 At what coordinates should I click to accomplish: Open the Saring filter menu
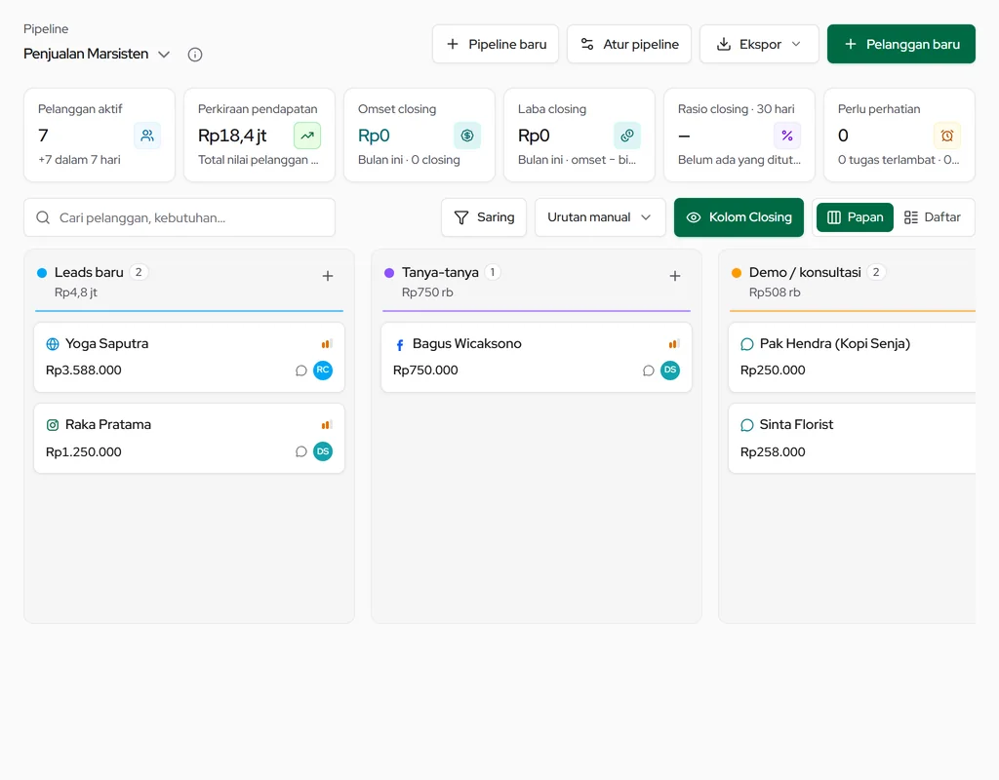(484, 217)
